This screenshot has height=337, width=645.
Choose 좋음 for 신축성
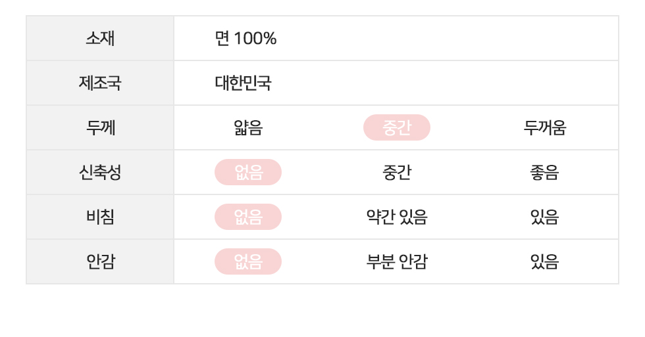pyautogui.click(x=544, y=172)
